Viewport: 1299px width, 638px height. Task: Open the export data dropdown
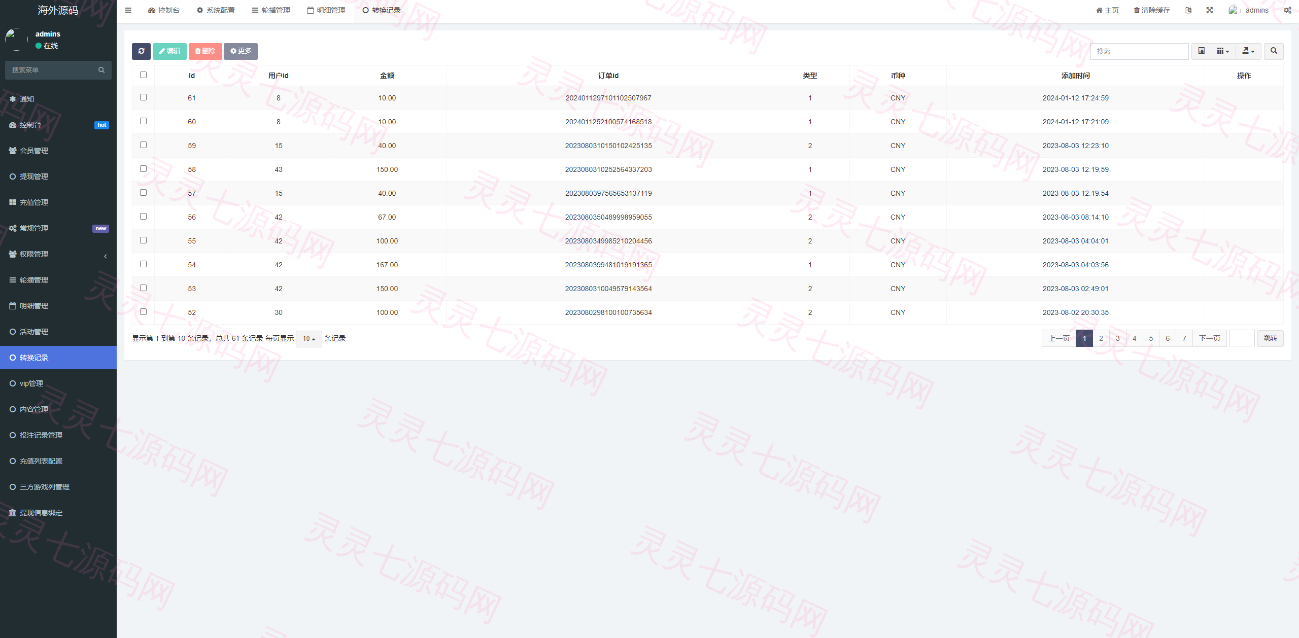1248,51
